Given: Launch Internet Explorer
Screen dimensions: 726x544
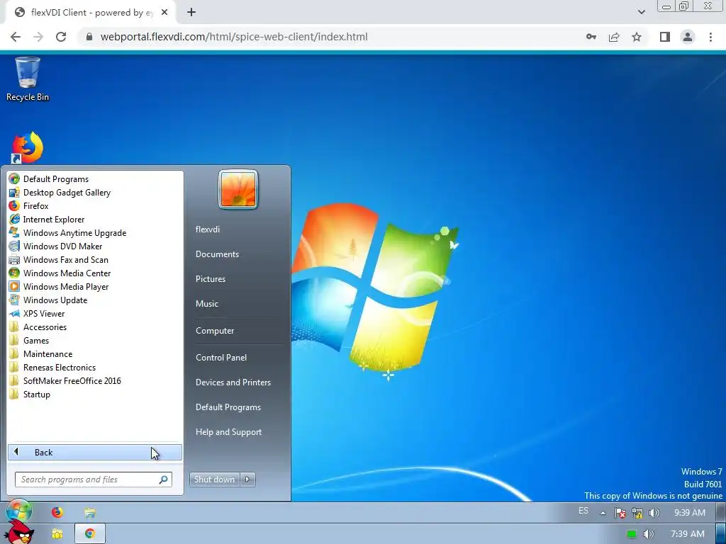Looking at the screenshot, I should (47, 220).
